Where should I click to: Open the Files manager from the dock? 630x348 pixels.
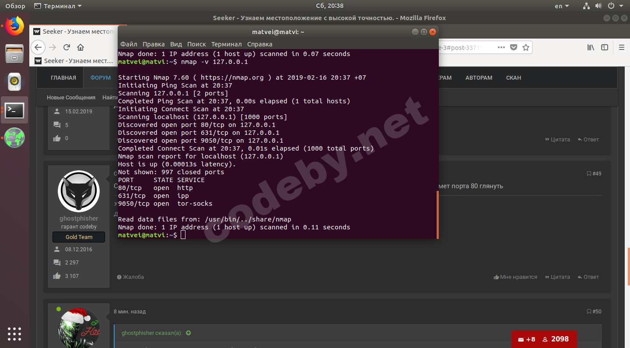pyautogui.click(x=14, y=53)
